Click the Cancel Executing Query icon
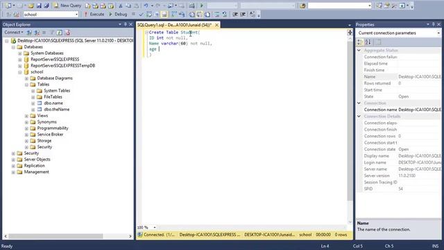This screenshot has width=444, height=250. [x=134, y=14]
